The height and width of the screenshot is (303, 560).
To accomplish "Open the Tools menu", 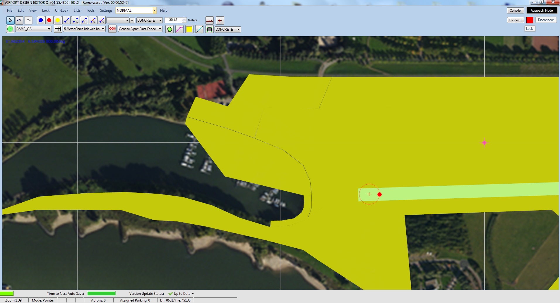I will 90,10.
